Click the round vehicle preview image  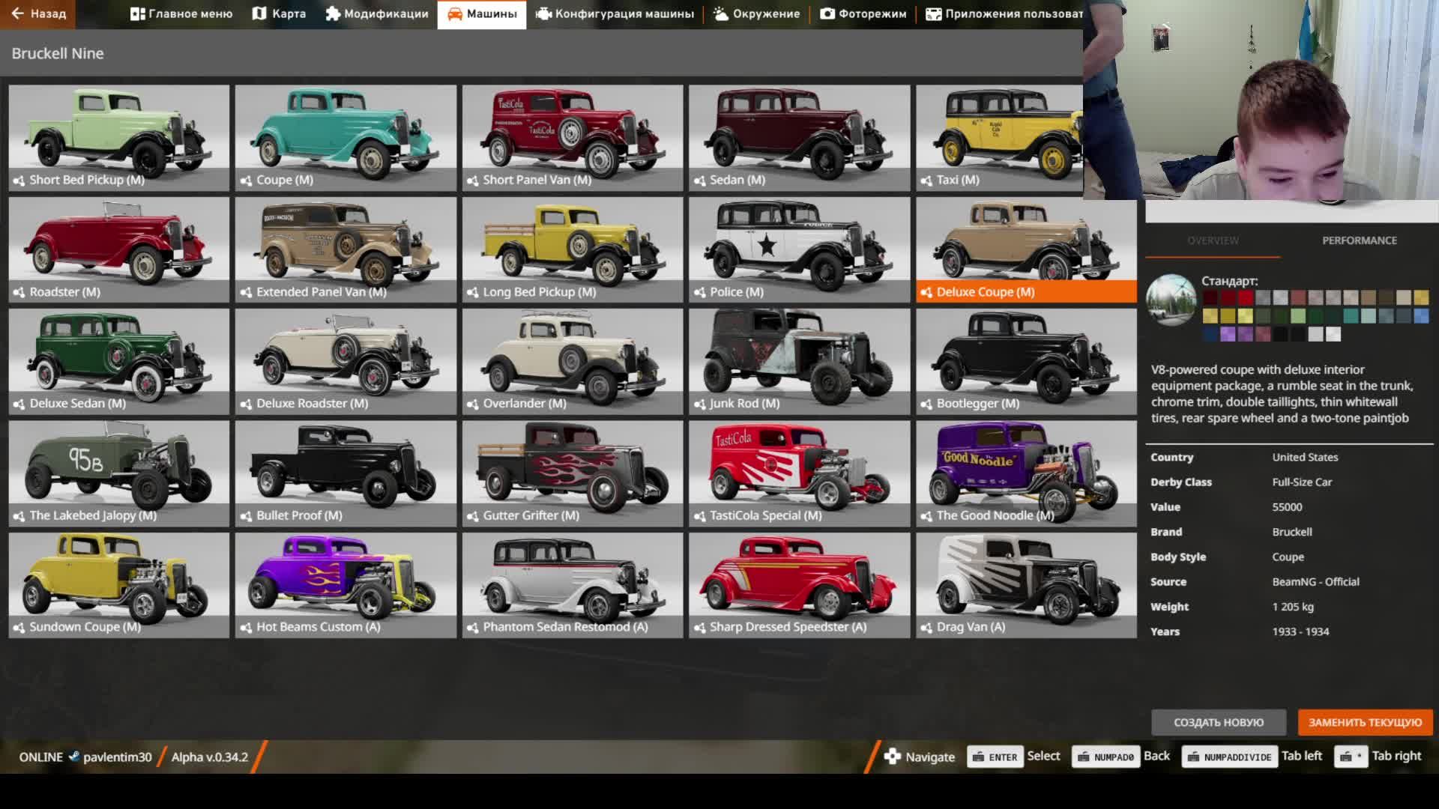(x=1171, y=300)
